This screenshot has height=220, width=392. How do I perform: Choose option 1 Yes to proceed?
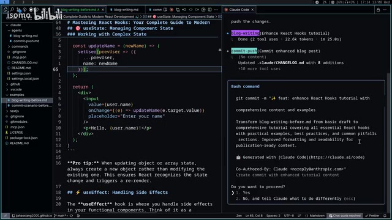pyautogui.click(x=246, y=193)
